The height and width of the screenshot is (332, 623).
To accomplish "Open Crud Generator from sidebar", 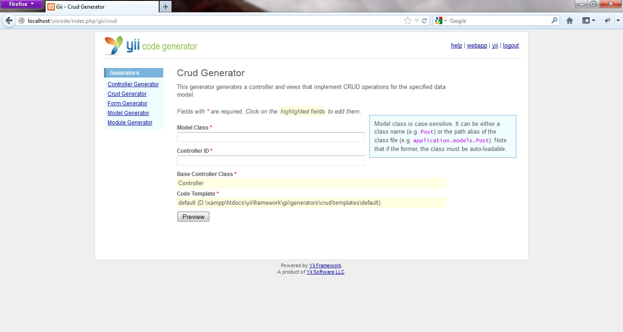I will coord(127,94).
